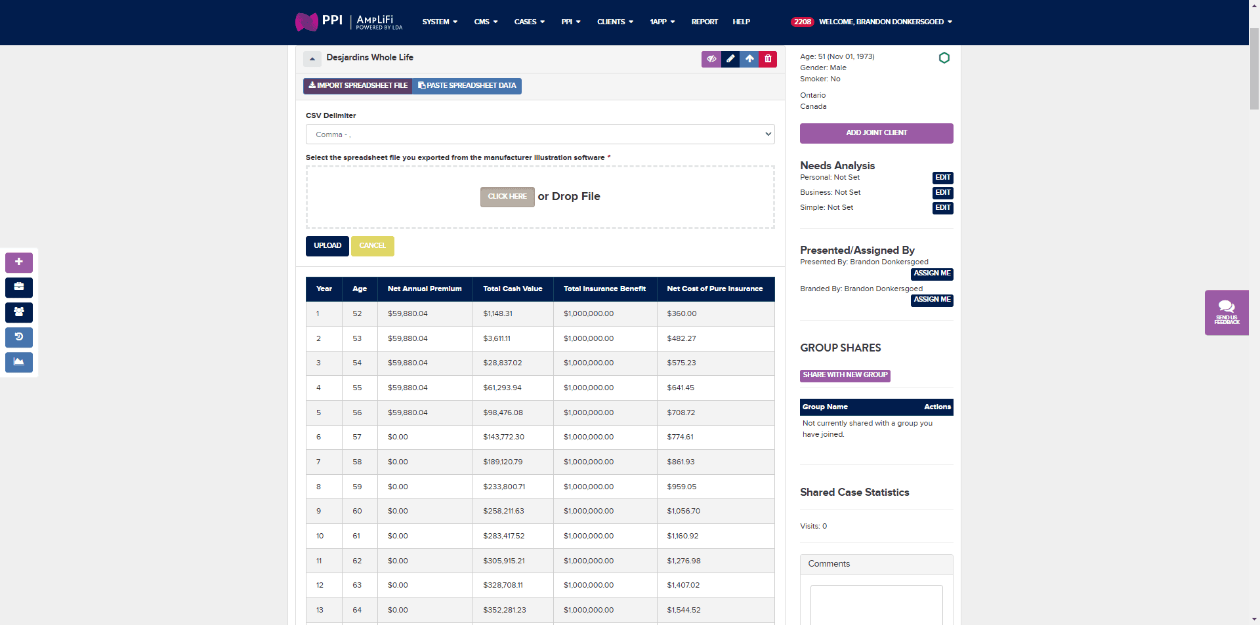
Task: Edit Simple needs analysis
Action: (x=942, y=208)
